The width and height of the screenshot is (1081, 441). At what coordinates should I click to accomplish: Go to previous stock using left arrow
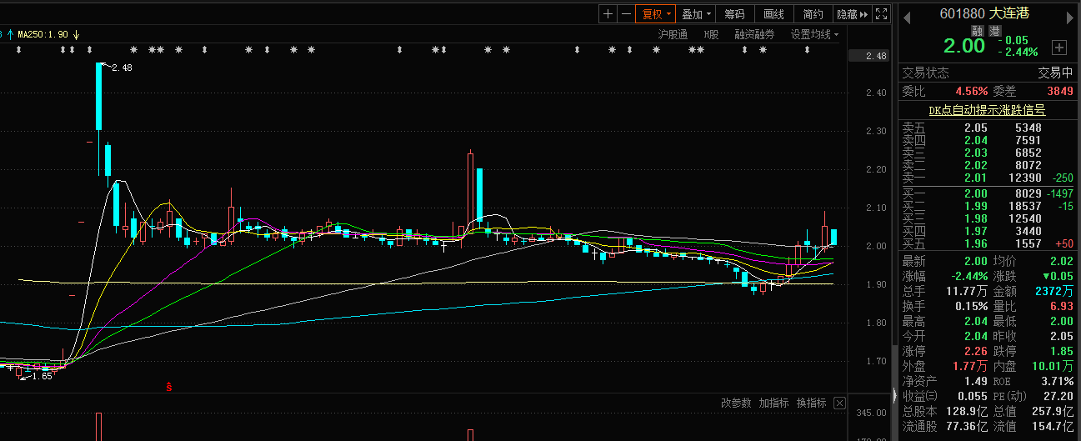(906, 14)
